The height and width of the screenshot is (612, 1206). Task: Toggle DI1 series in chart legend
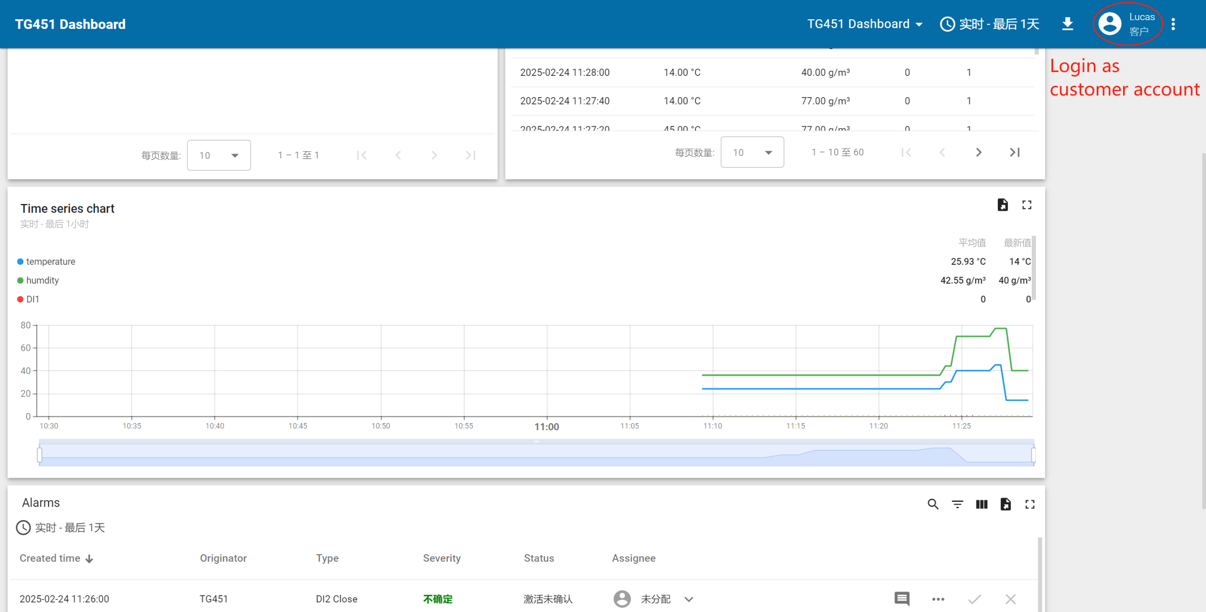[32, 299]
